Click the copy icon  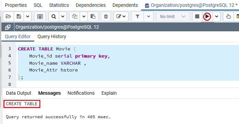(75, 16)
